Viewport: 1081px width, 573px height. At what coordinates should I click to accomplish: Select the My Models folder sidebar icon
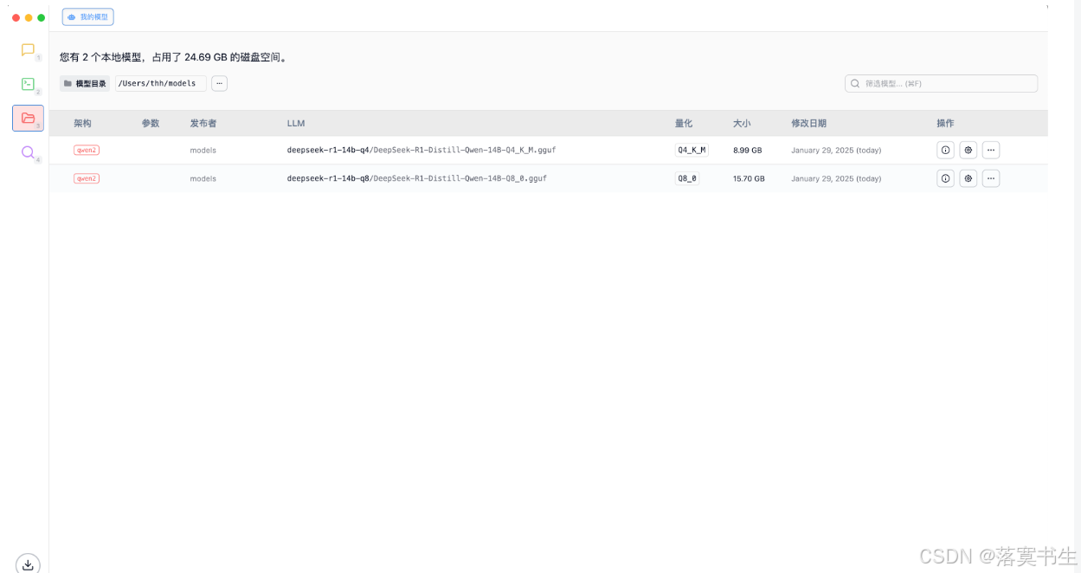pos(28,118)
